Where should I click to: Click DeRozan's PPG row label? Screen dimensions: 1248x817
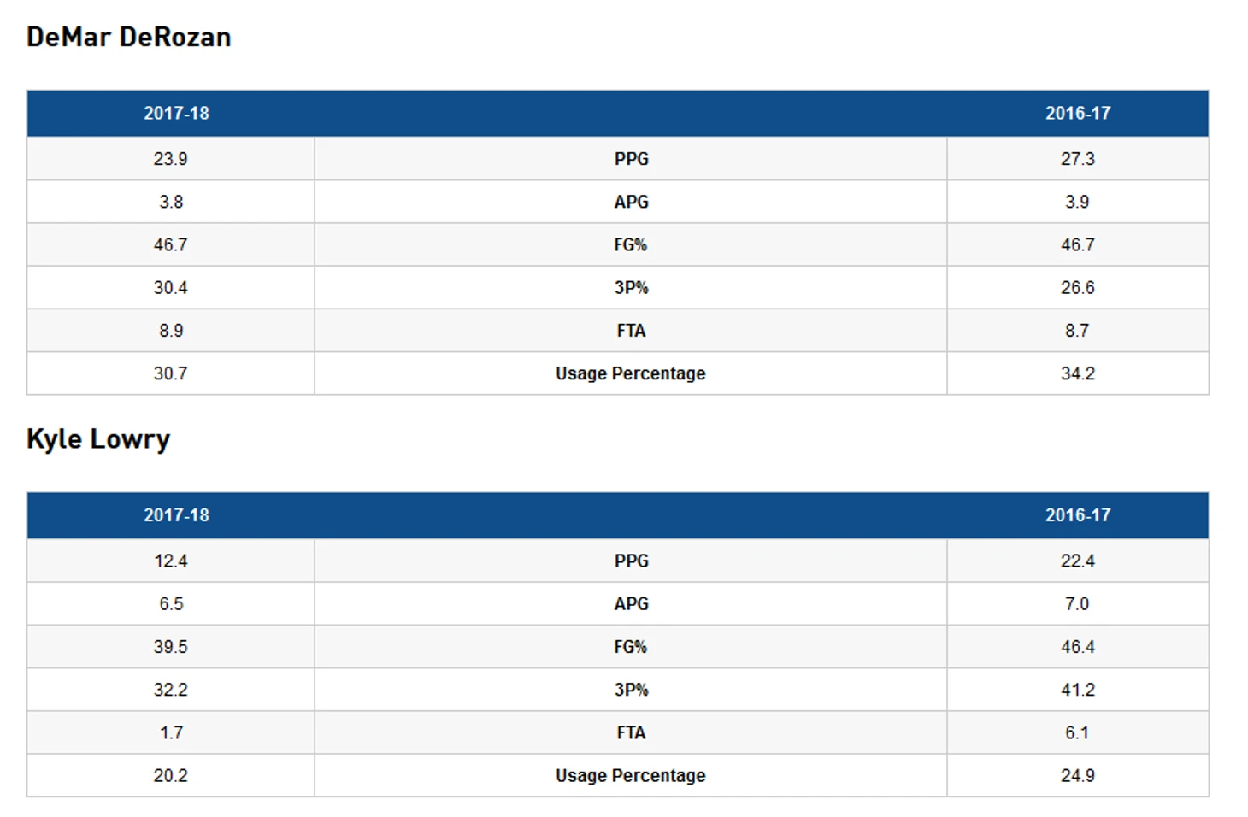(632, 159)
